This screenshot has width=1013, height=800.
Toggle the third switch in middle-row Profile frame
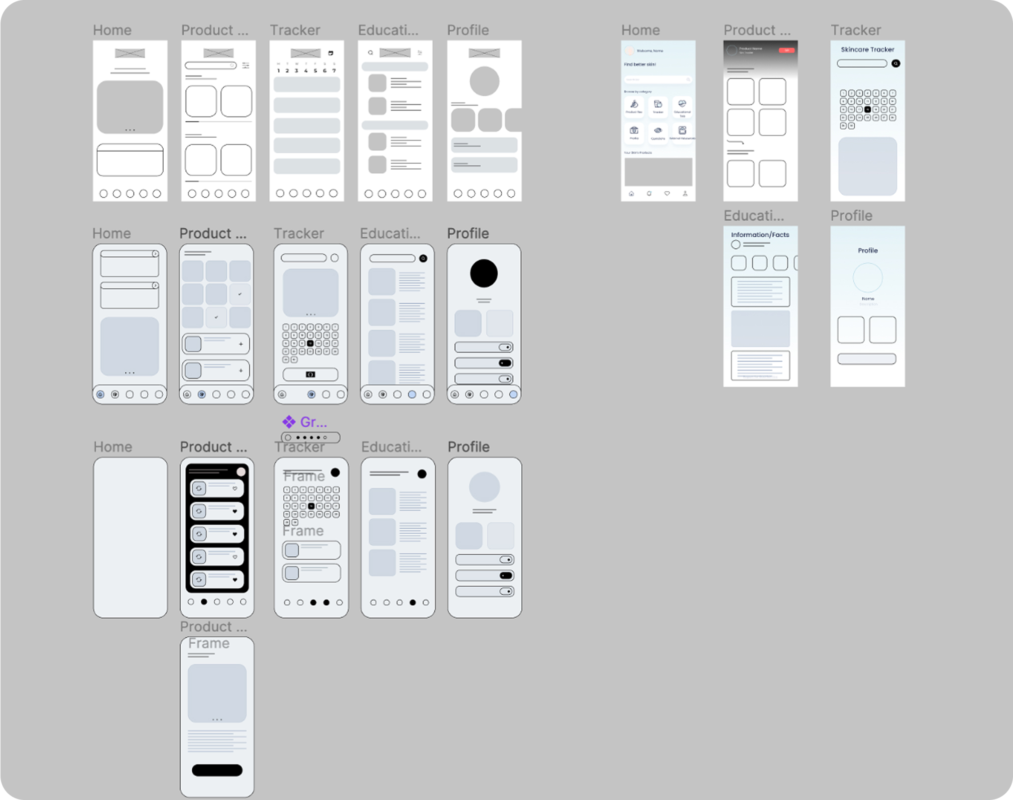click(x=505, y=379)
